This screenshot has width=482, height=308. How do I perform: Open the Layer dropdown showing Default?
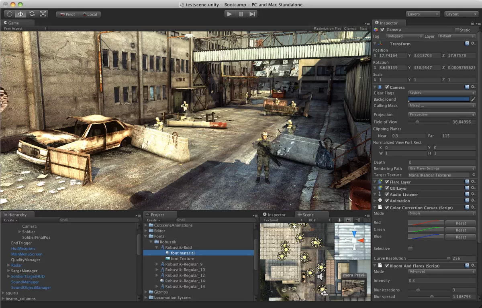[x=456, y=36]
